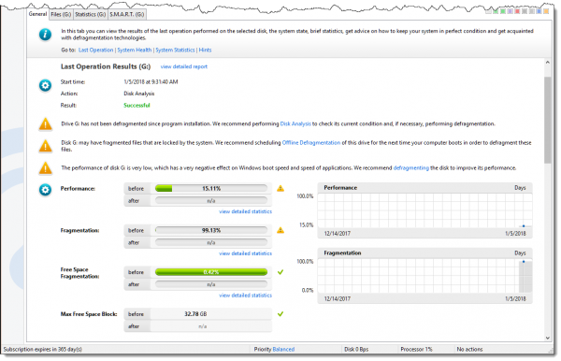Click warning icon for low disk performance
561x361 pixels.
(46, 168)
